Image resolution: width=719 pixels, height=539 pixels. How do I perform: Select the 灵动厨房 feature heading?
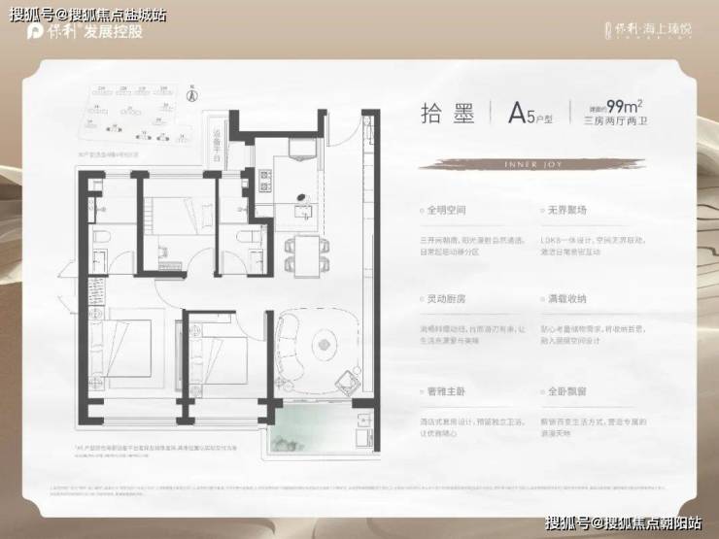pos(446,299)
